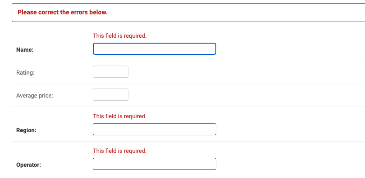This screenshot has height=178, width=365.
Task: Select the required error above Operator field
Action: click(x=120, y=151)
